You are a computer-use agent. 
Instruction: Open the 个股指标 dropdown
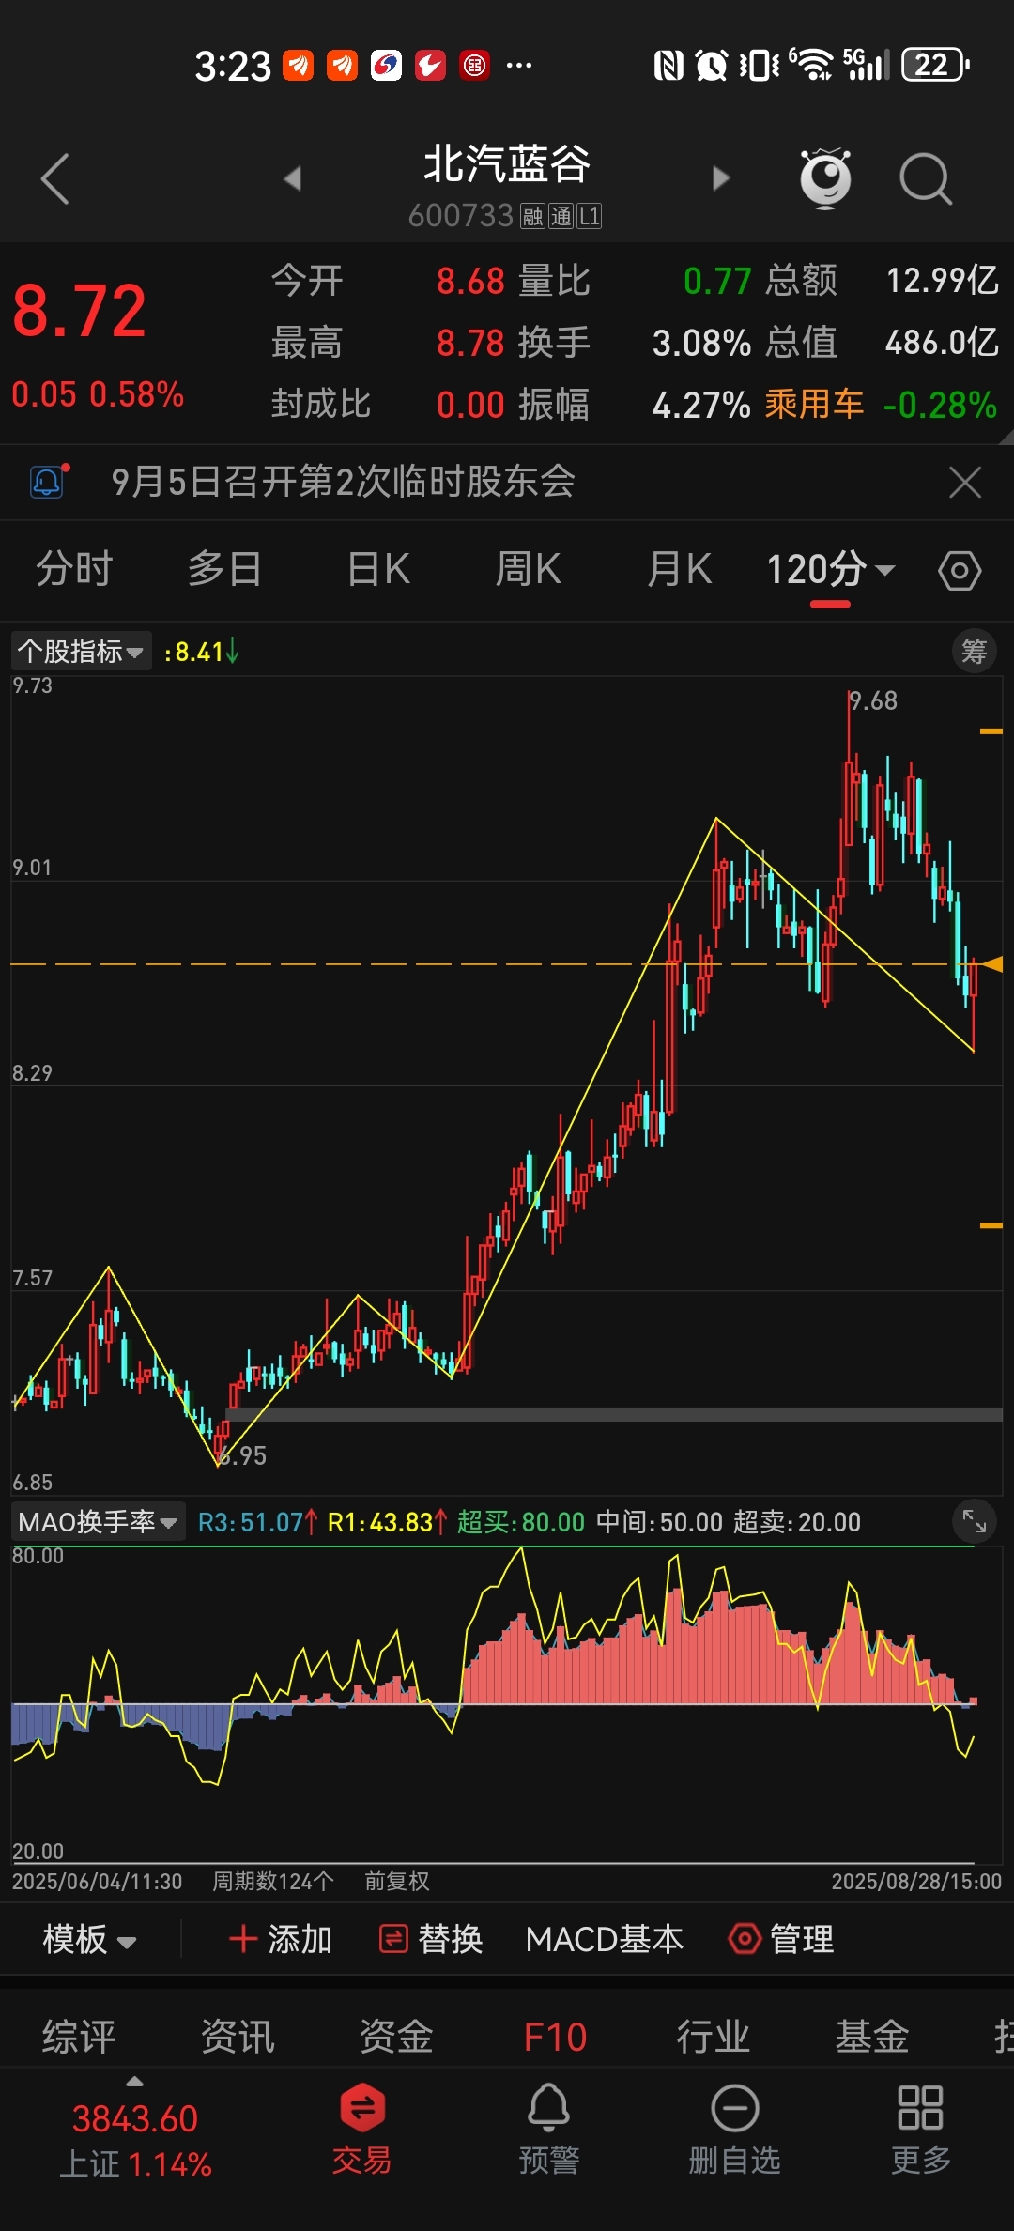[81, 651]
